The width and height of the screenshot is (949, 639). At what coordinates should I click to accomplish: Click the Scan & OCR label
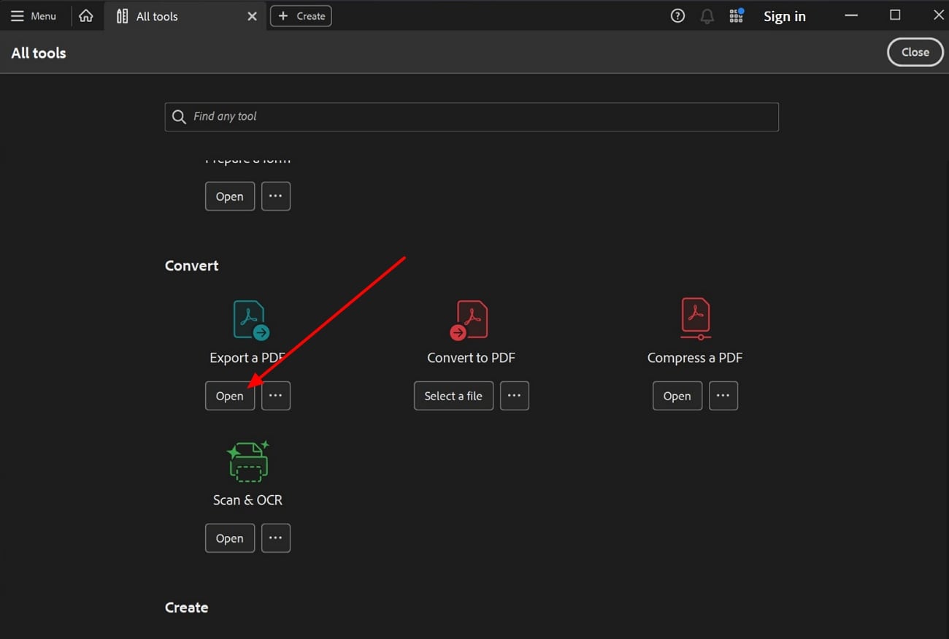(x=247, y=500)
